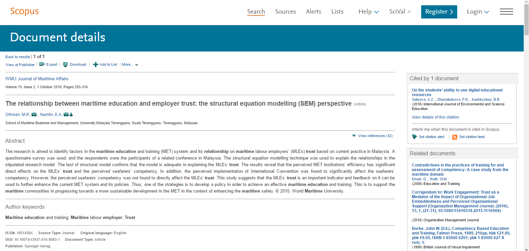The image size is (529, 251).
Task: Click the Scopus logo
Action: pyautogui.click(x=24, y=11)
